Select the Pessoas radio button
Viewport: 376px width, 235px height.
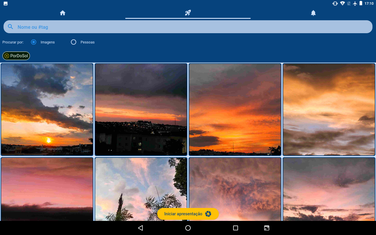click(x=73, y=42)
